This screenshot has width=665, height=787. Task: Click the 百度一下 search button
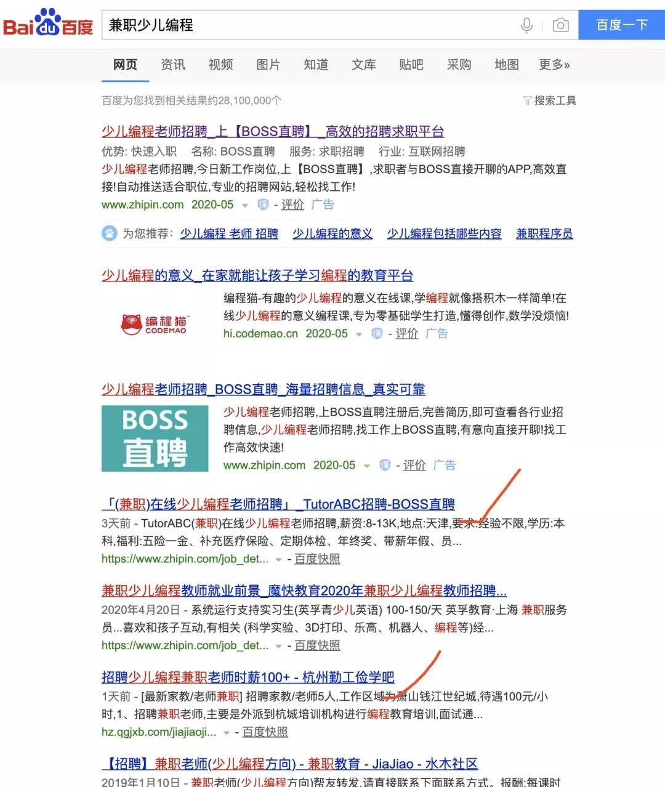click(x=622, y=25)
